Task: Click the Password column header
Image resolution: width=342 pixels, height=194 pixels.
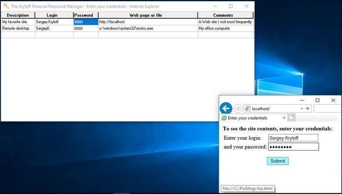Action: tap(86, 15)
